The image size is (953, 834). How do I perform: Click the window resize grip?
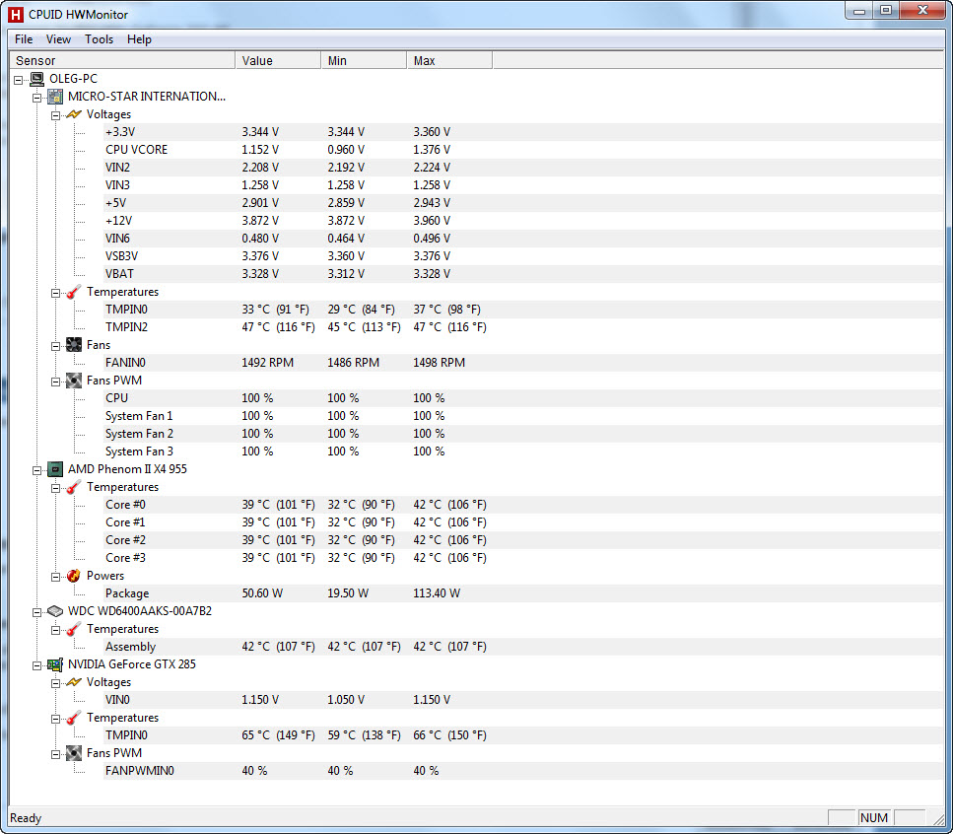coord(936,819)
